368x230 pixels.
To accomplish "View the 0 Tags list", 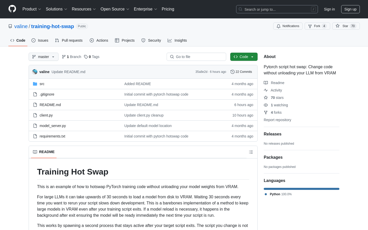I will (92, 57).
